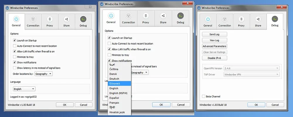The height and width of the screenshot is (117, 293).
Task: Click OK in left window
Action: tap(65, 105)
